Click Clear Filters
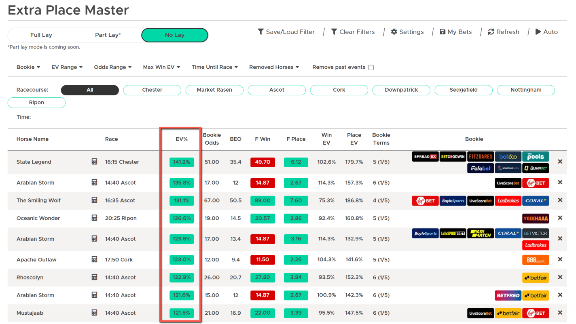576x324 pixels. pos(353,32)
